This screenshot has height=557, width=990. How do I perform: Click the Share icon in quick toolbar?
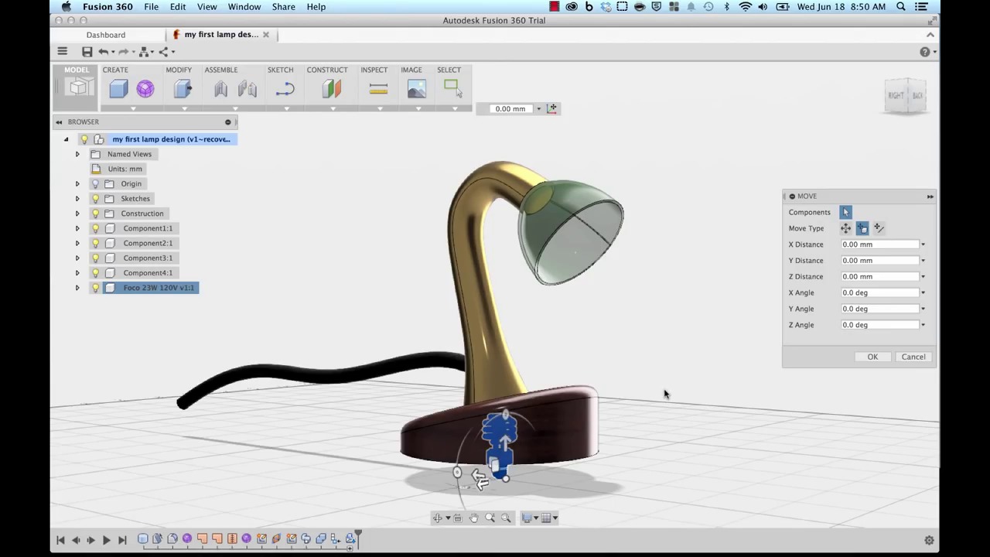click(163, 52)
